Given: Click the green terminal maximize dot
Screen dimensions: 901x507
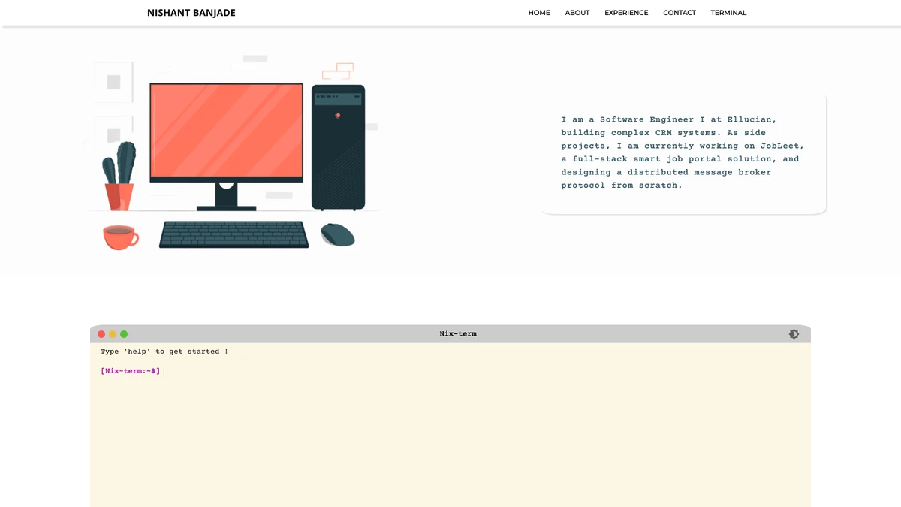Looking at the screenshot, I should click(x=124, y=334).
